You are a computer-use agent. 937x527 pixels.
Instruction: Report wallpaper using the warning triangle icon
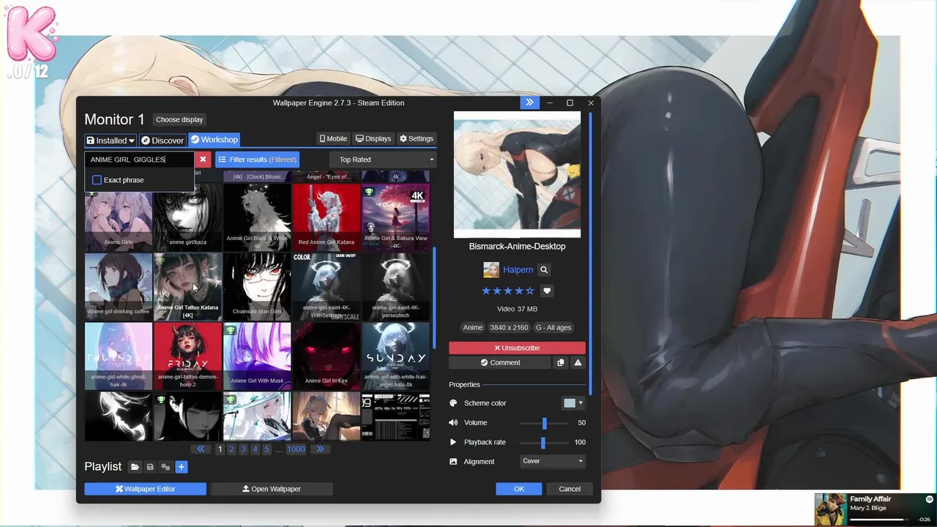click(x=578, y=362)
